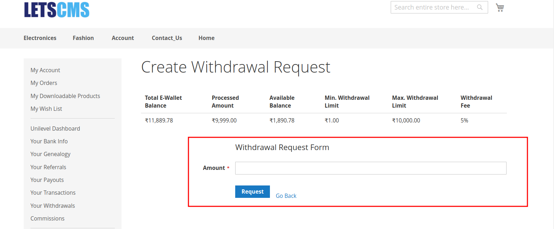Open Your Withdrawals page
Screen dimensions: 554x229
click(x=53, y=206)
